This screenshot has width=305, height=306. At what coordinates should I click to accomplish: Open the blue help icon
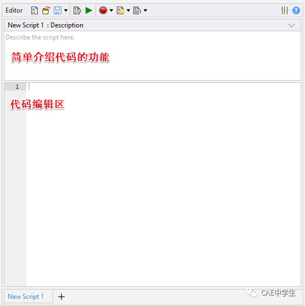[296, 10]
